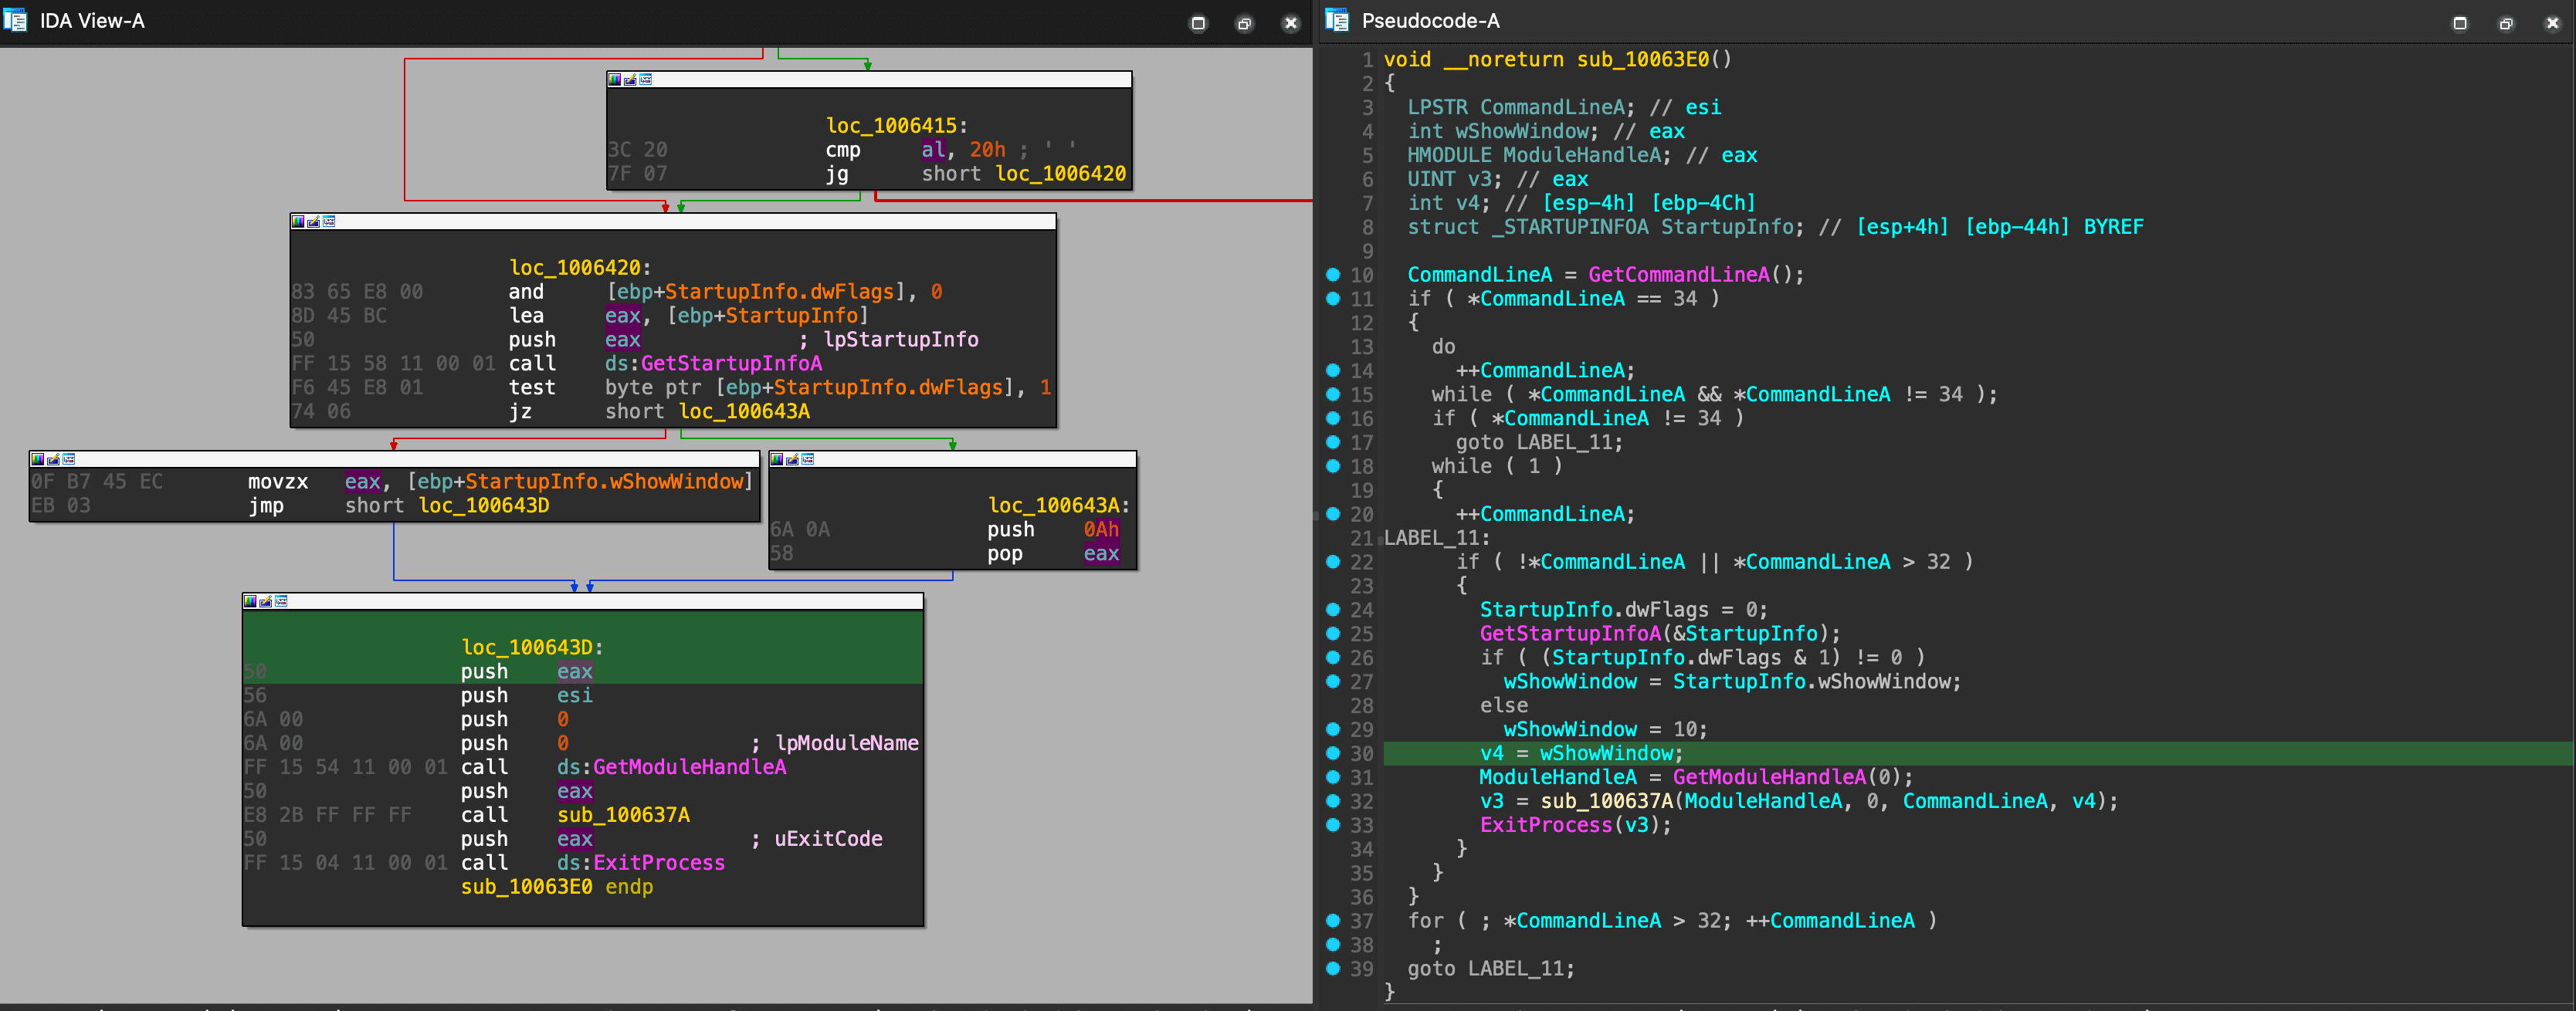This screenshot has height=1011, width=2576.
Task: Float the IDA View-A panel using the restore button
Action: tap(1244, 23)
